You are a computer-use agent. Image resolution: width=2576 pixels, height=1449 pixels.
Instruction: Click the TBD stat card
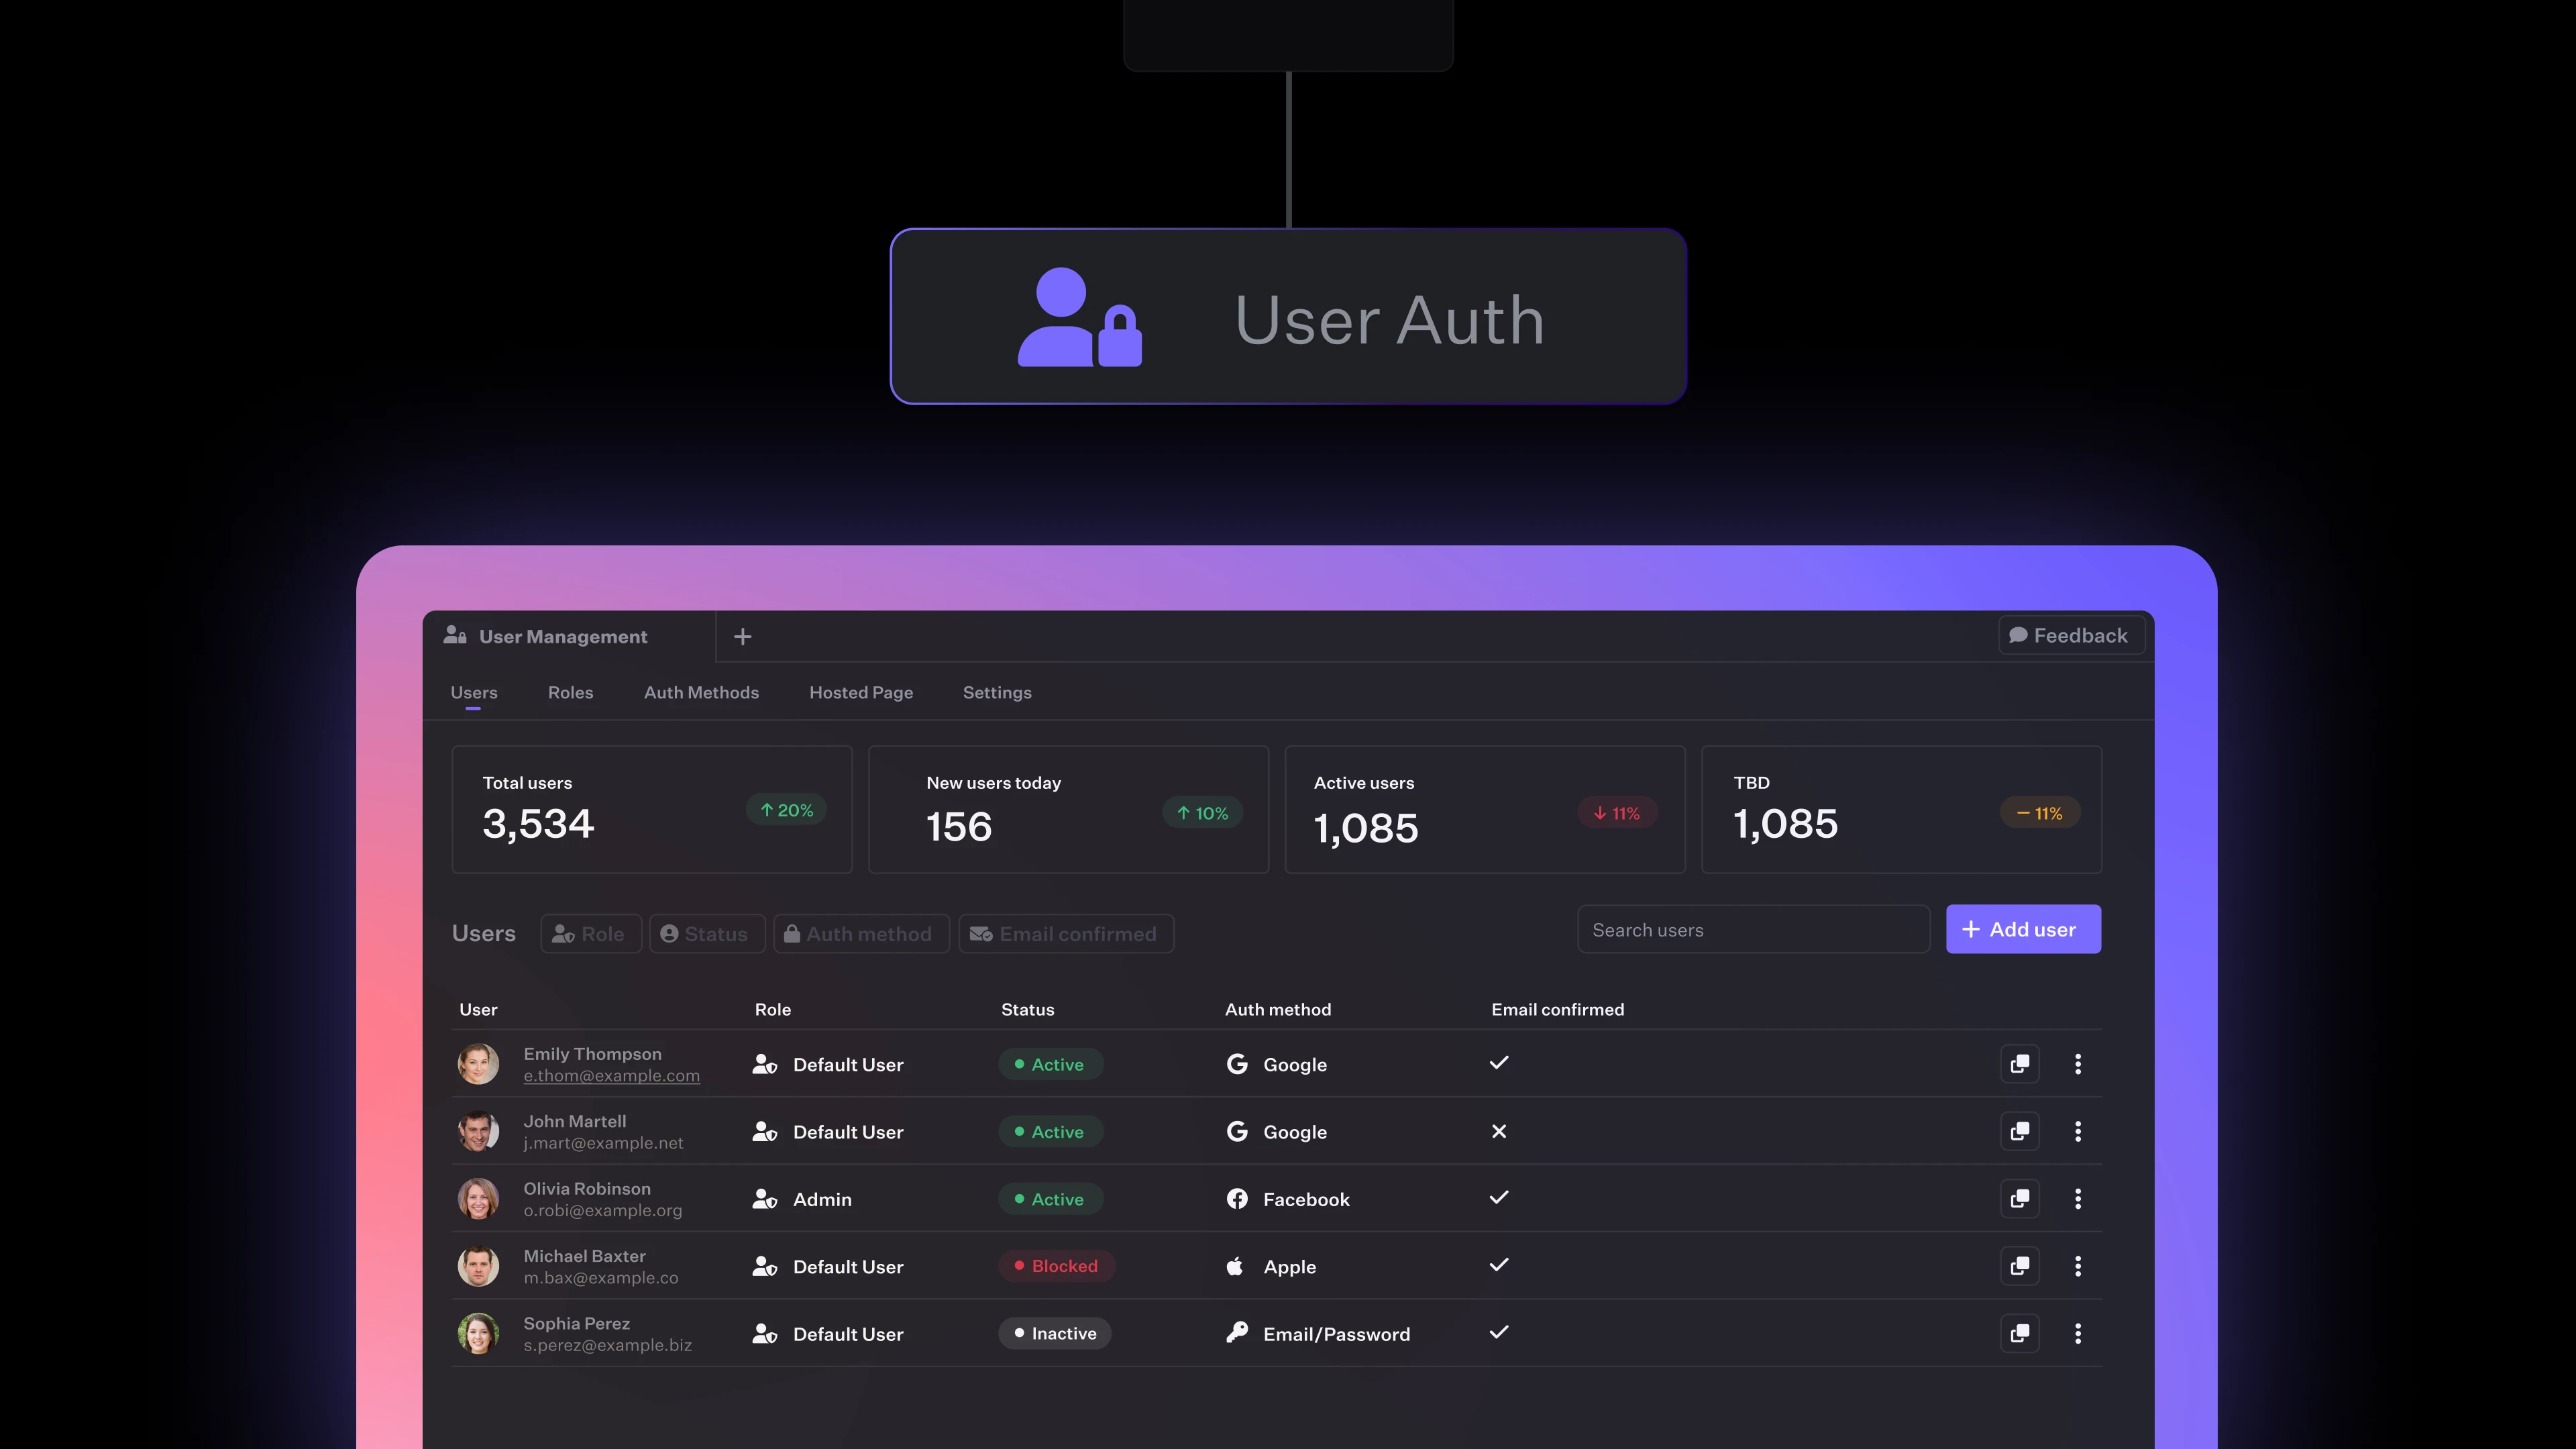[x=1902, y=809]
